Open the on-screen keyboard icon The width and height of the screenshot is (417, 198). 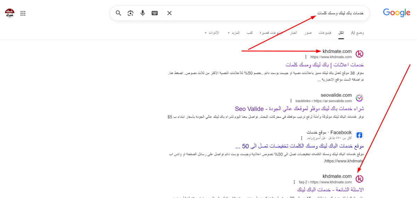pos(155,13)
